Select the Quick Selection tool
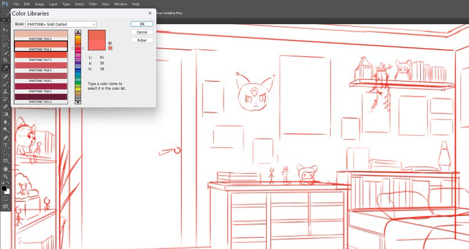 click(5, 53)
